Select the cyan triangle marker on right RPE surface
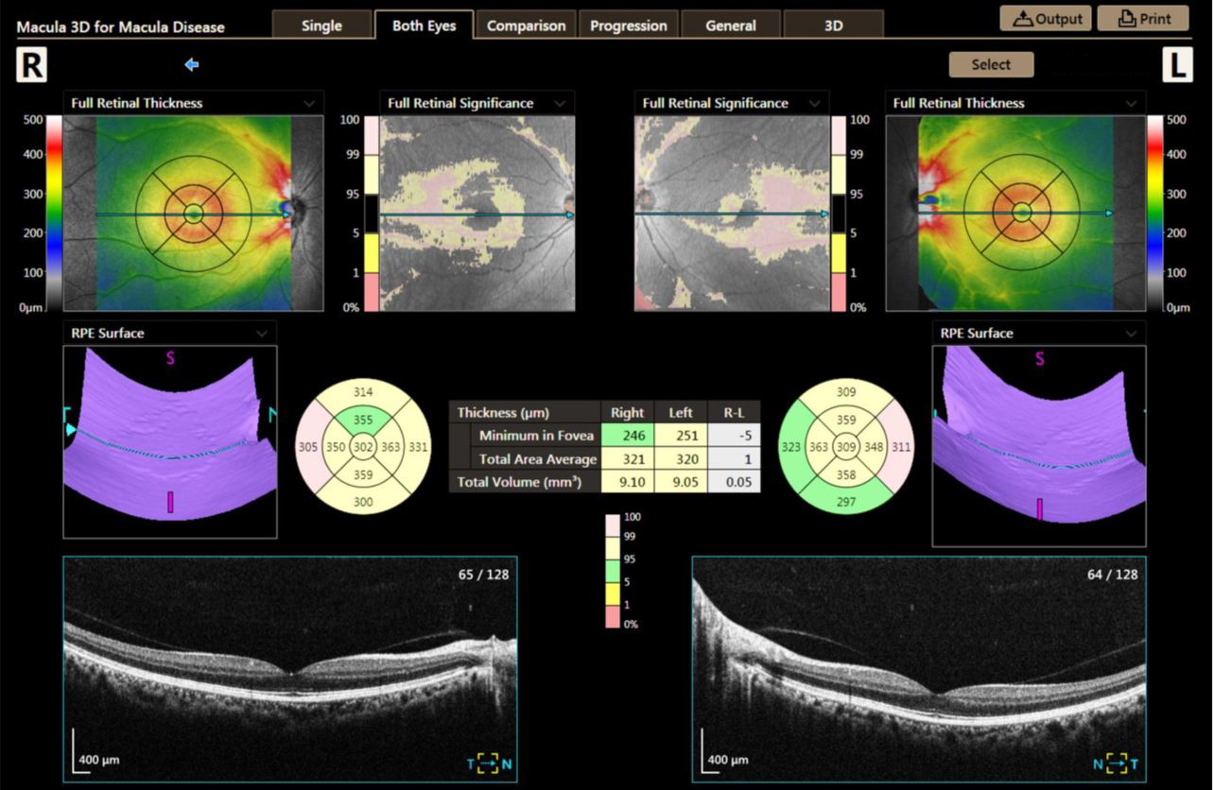 click(x=69, y=430)
